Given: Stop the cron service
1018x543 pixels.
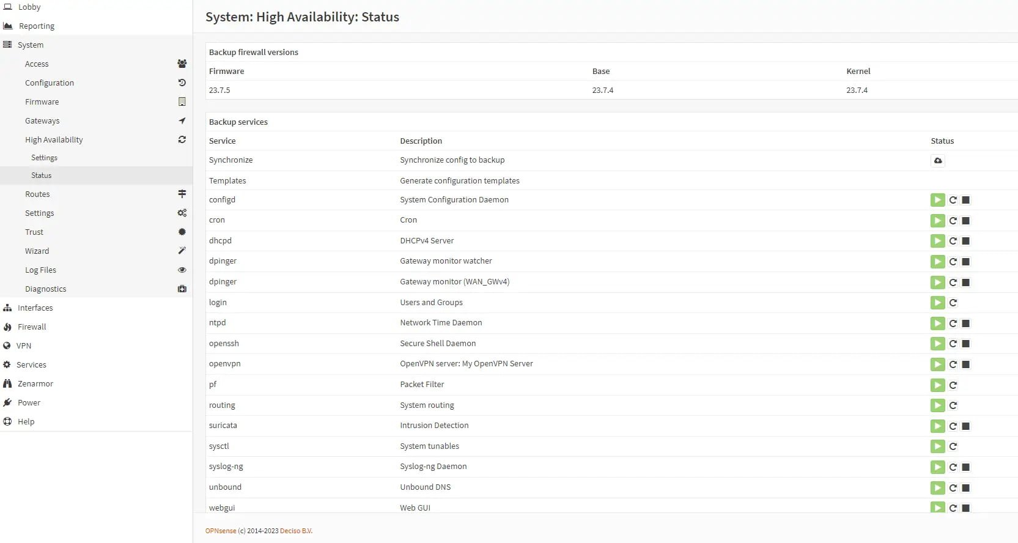Looking at the screenshot, I should point(966,221).
